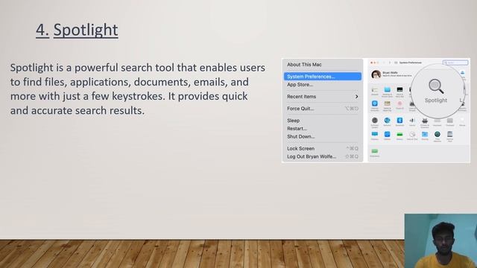Image resolution: width=477 pixels, height=268 pixels.
Task: Open the Software Update preference icon
Action: click(x=375, y=121)
